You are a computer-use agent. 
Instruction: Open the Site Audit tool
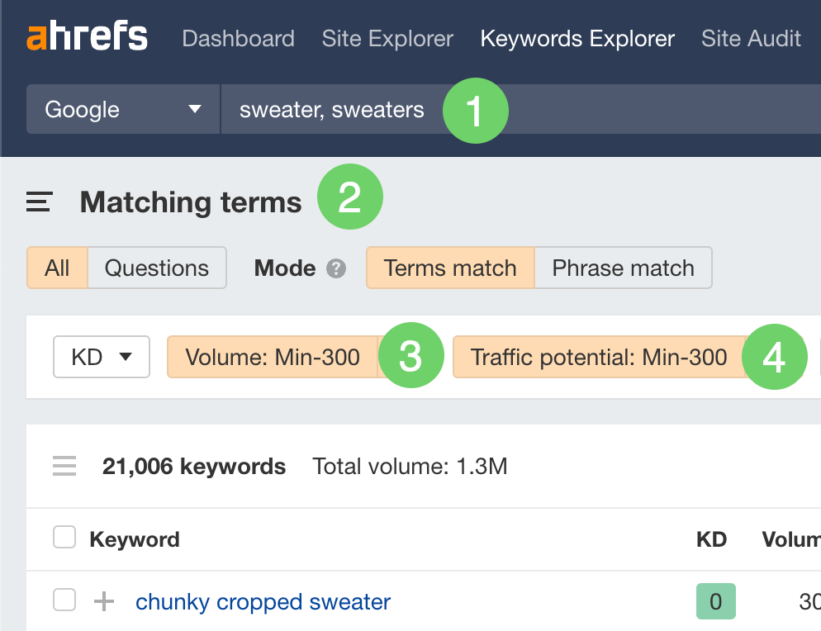tap(751, 38)
